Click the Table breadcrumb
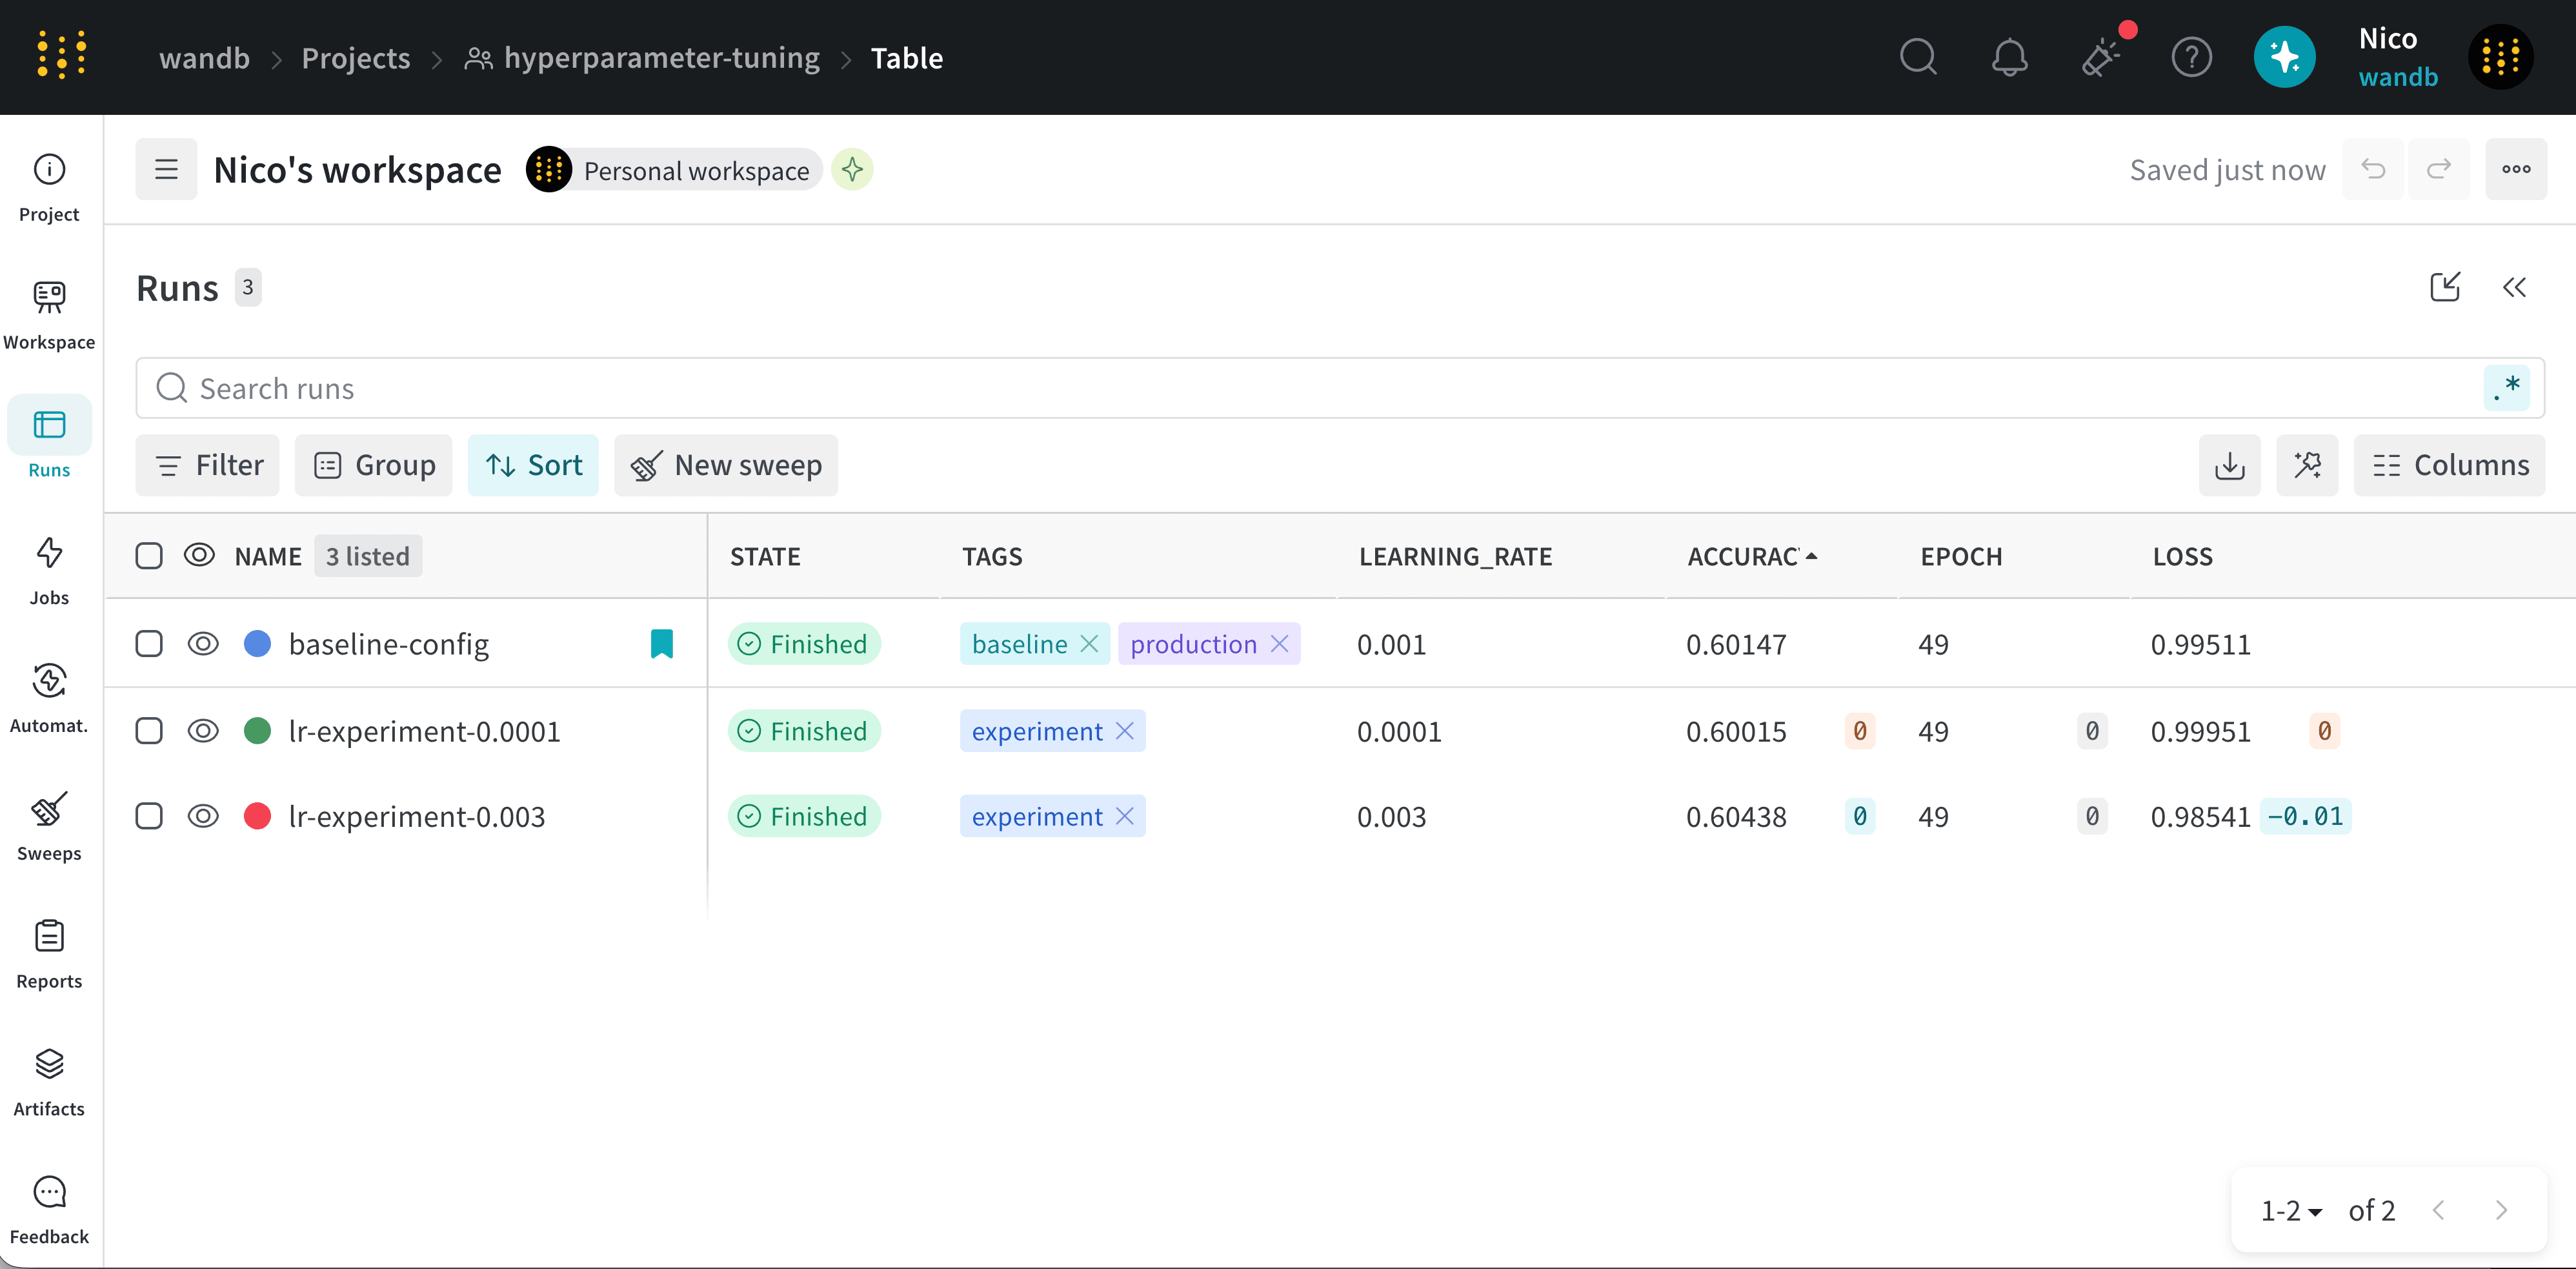 [x=907, y=58]
